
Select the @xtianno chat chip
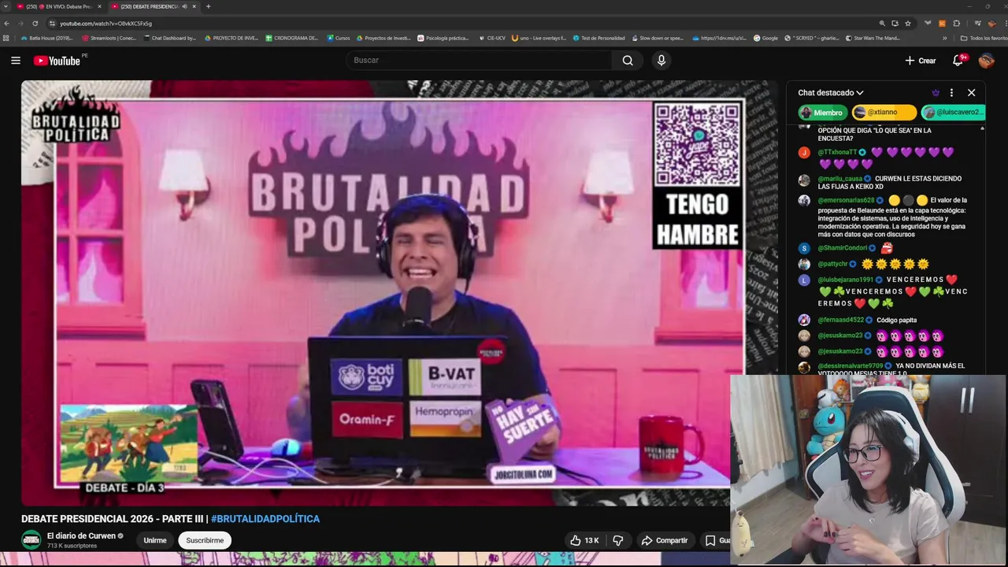tap(884, 113)
